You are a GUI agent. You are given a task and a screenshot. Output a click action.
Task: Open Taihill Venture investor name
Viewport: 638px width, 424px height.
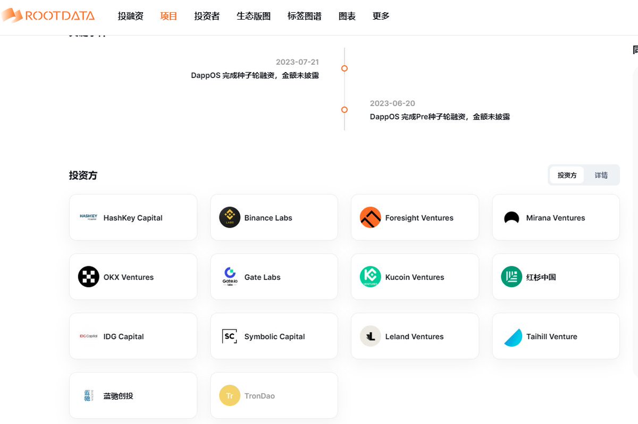[x=552, y=337]
